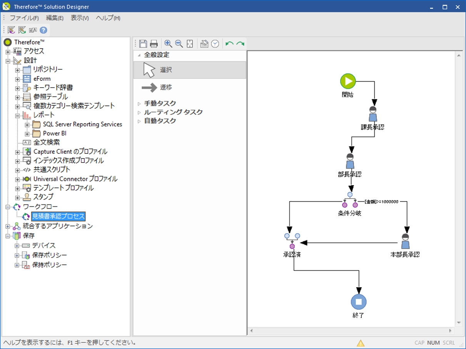Select Universal Connector プロファイル item
Image resolution: width=466 pixels, height=349 pixels.
[75, 179]
